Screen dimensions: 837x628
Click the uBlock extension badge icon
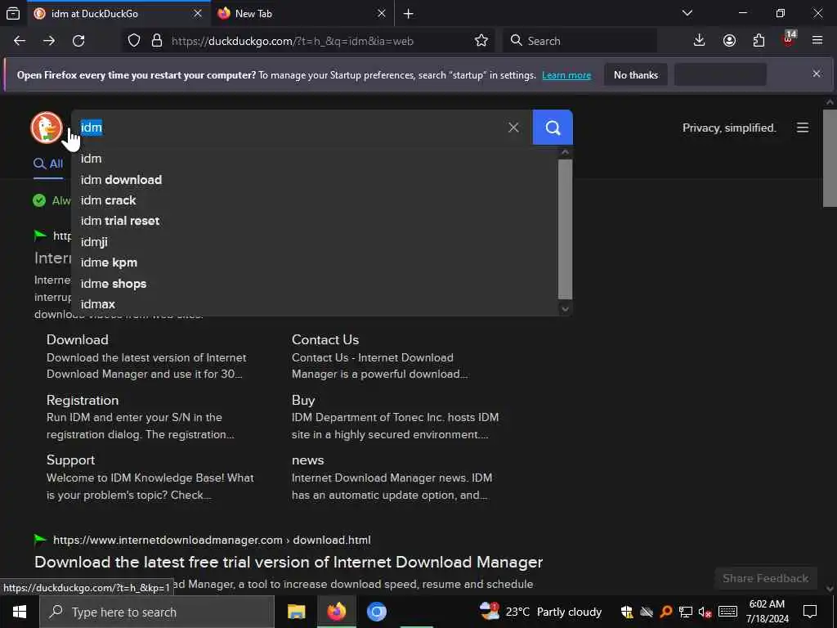point(789,39)
